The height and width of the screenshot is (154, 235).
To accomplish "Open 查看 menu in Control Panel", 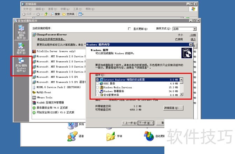I will (52, 9).
